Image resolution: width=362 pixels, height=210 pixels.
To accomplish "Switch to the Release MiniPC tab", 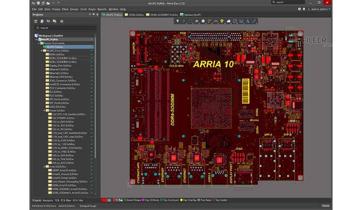I will coord(191,15).
